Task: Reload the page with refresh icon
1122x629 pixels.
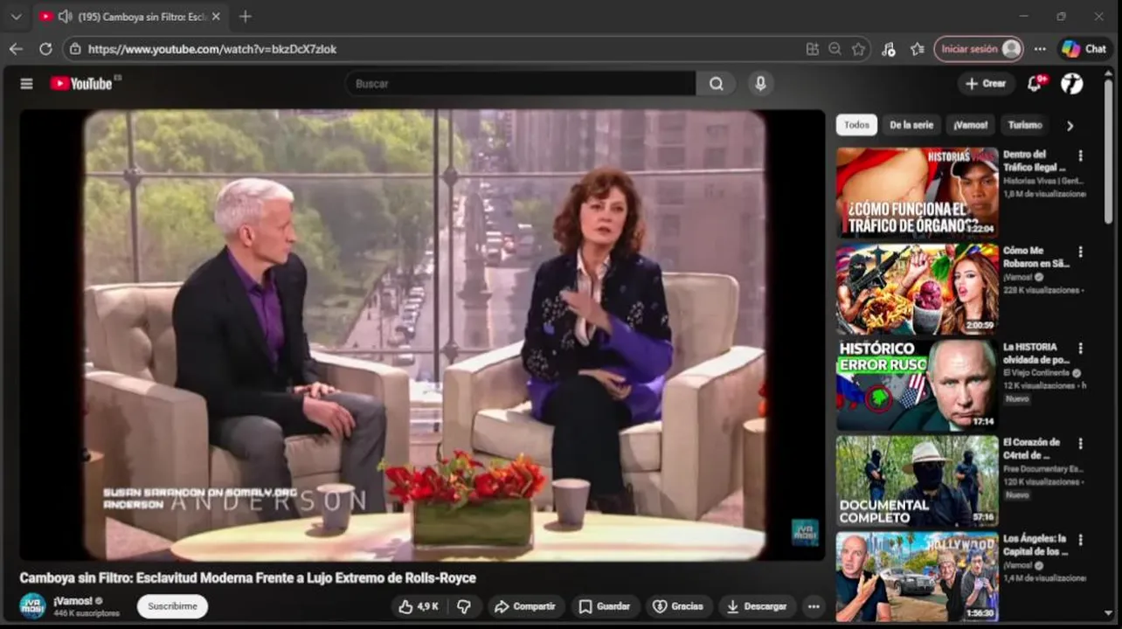Action: 45,49
